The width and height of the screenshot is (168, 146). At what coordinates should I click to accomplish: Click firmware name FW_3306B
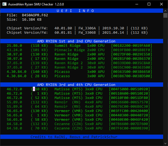tap(87, 33)
